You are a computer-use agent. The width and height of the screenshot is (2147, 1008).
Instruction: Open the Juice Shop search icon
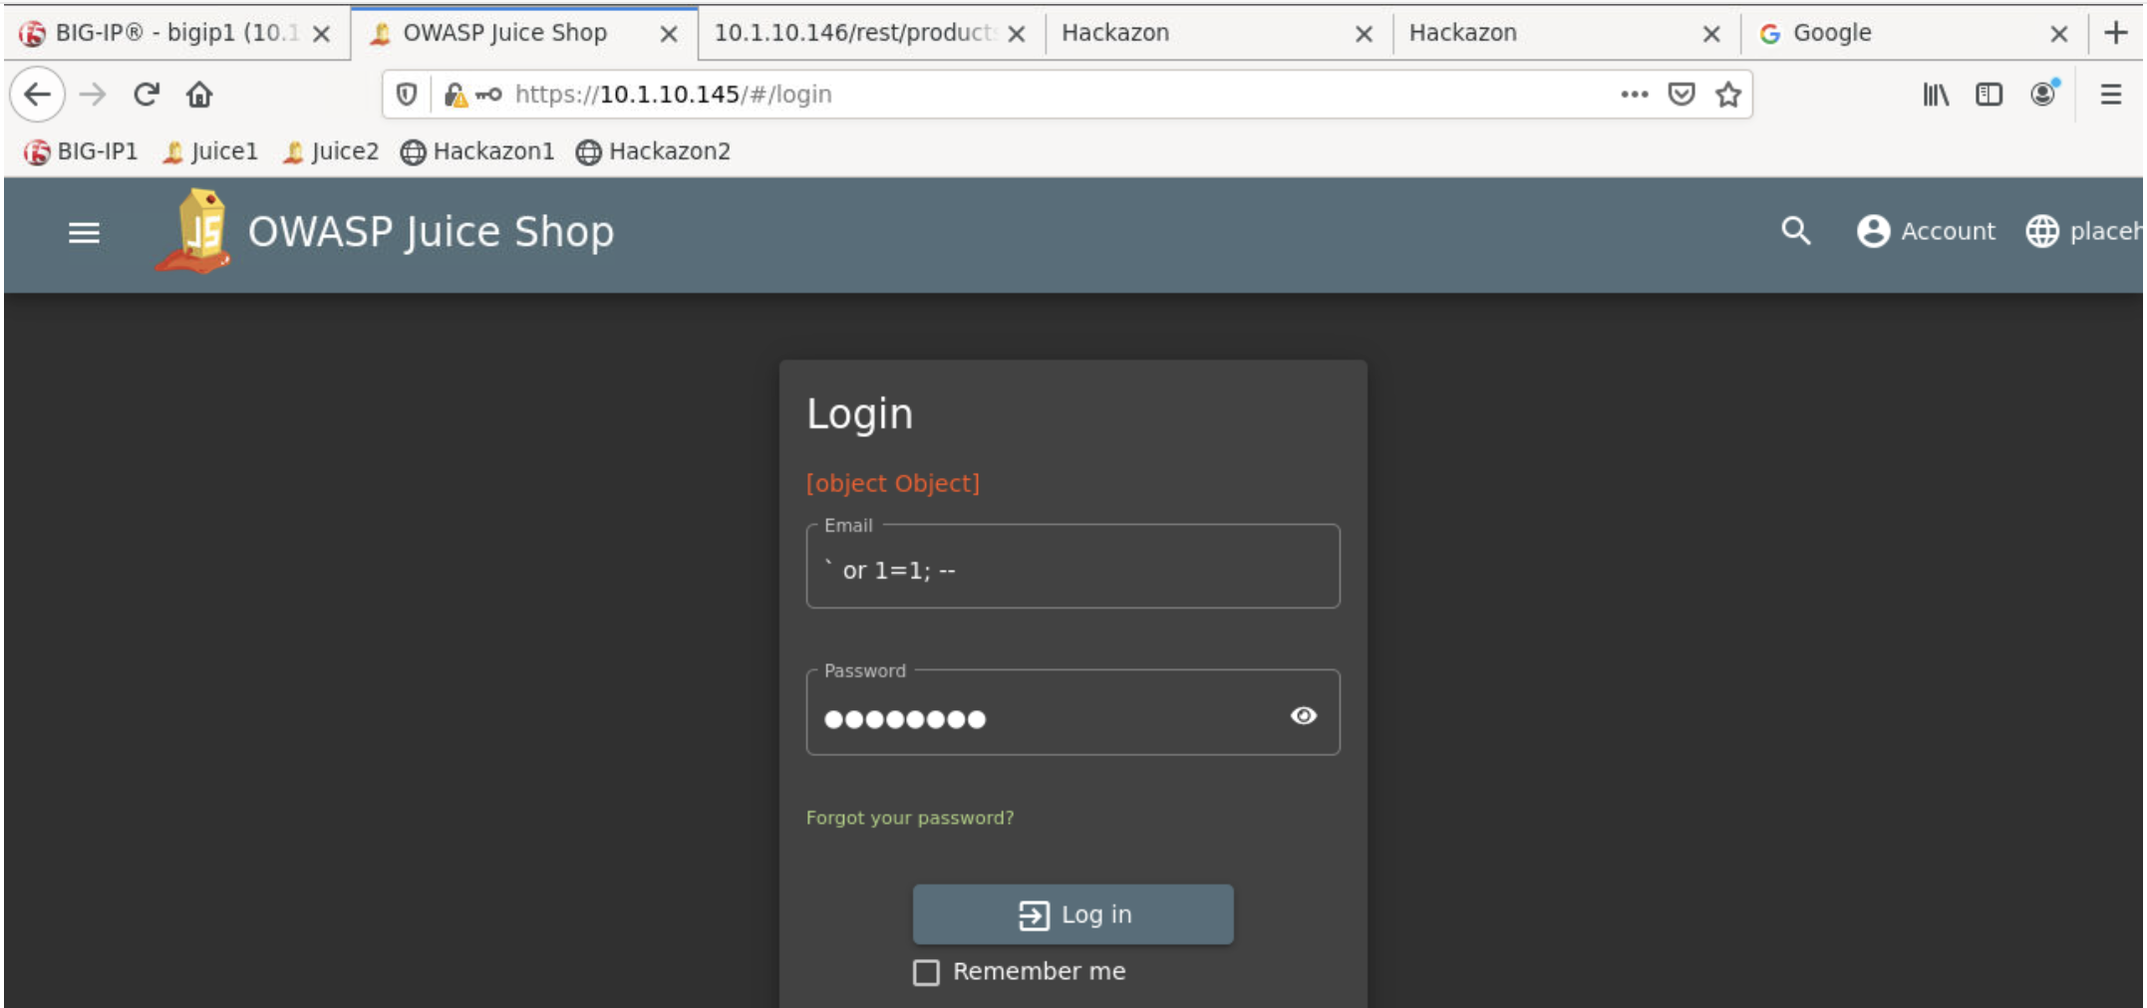[1796, 231]
